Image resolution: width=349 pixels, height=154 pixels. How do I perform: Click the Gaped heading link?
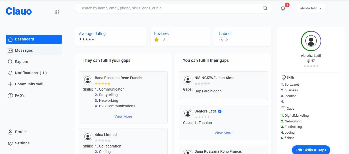[225, 34]
